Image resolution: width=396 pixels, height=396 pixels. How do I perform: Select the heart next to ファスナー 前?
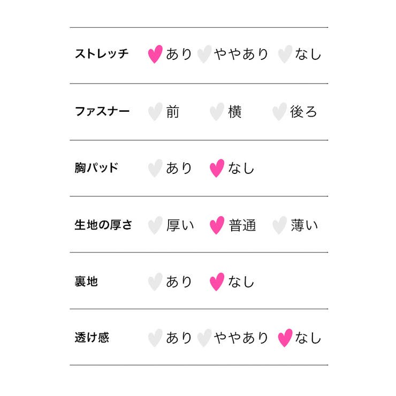pyautogui.click(x=155, y=111)
